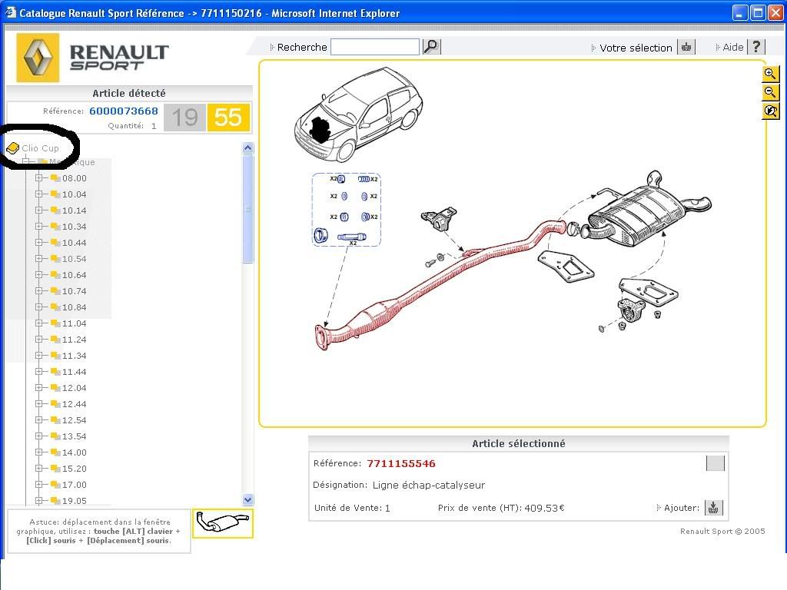Expand the 10.54 folder
The width and height of the screenshot is (787, 590).
(38, 258)
